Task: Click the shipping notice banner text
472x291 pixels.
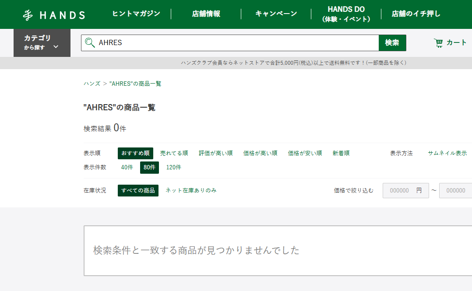Action: click(293, 63)
